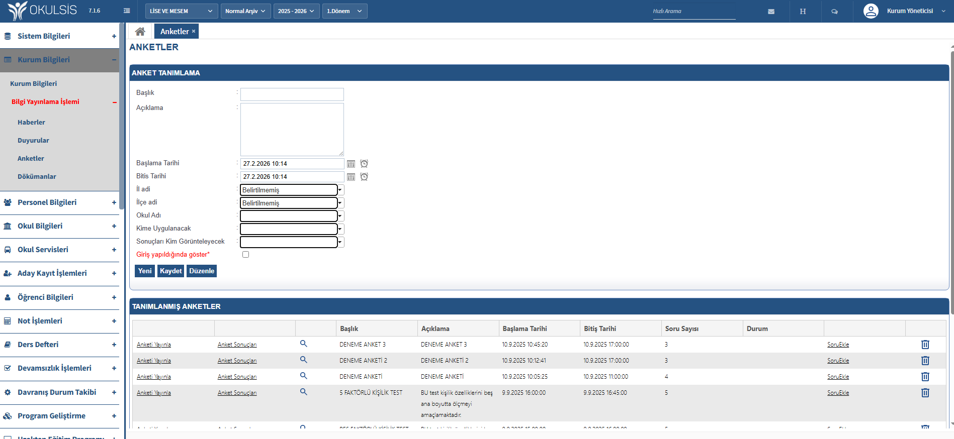
Task: Open clock time picker for Bitis Tarihi
Action: (364, 177)
